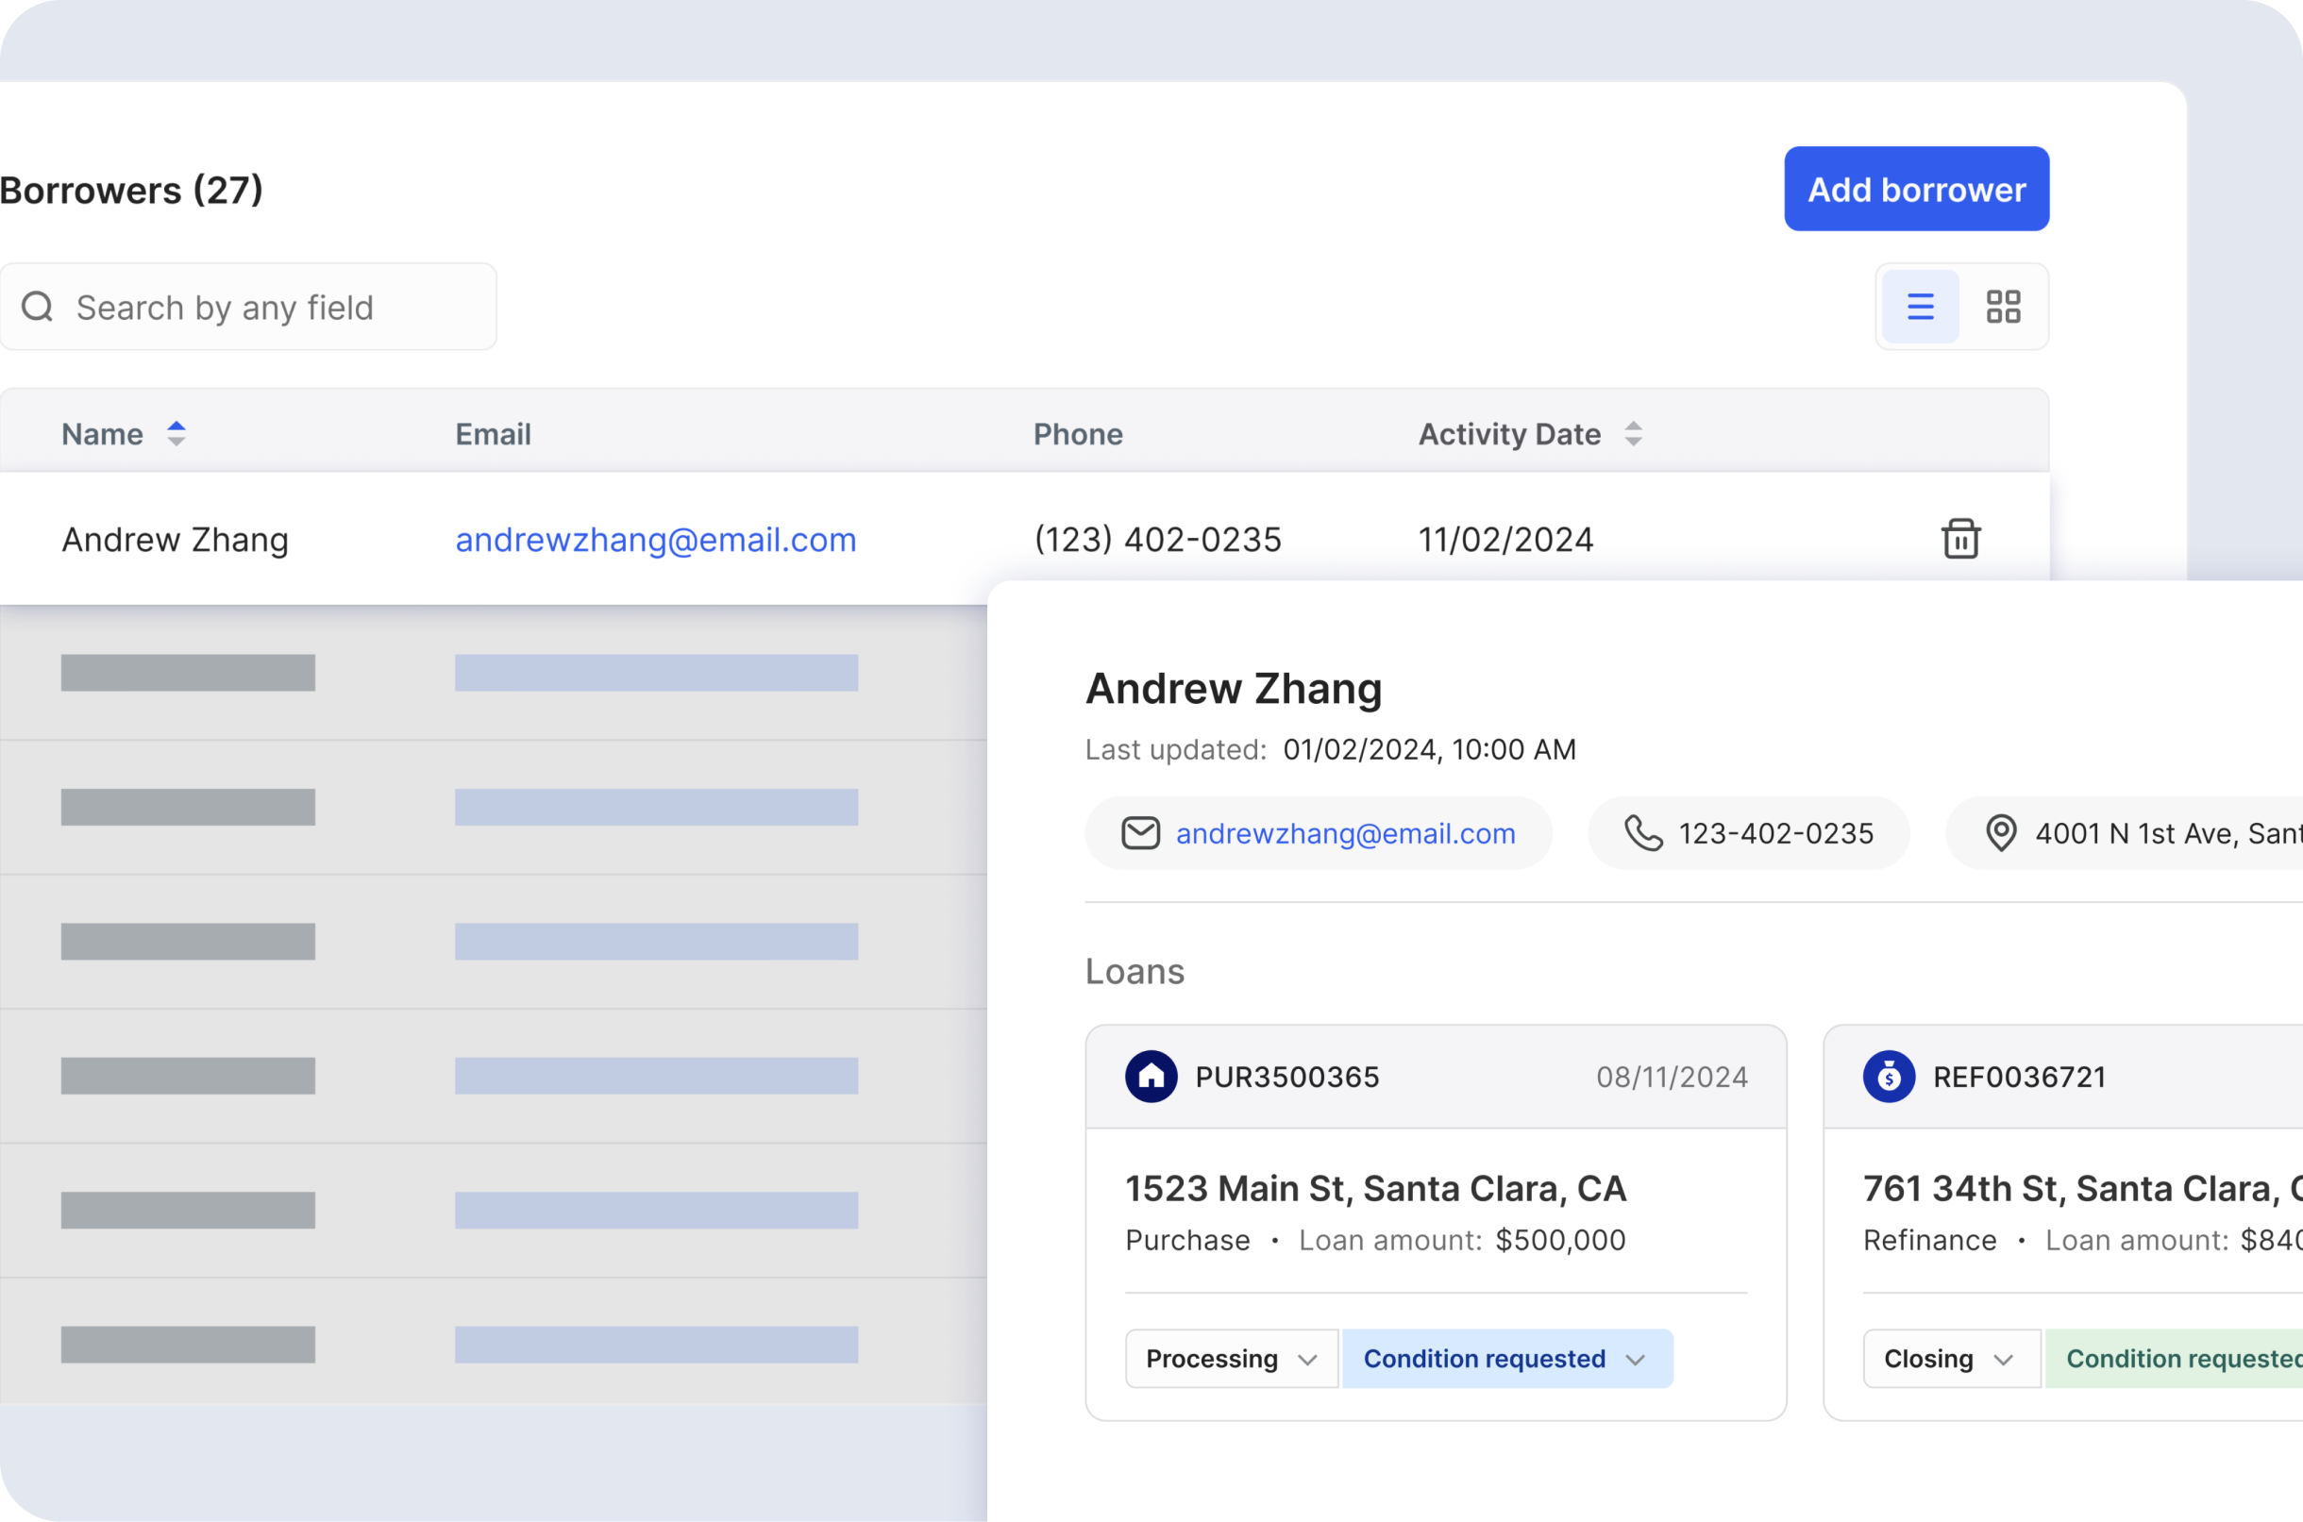Click the search magnifier icon
This screenshot has width=2303, height=1522.
tap(38, 307)
